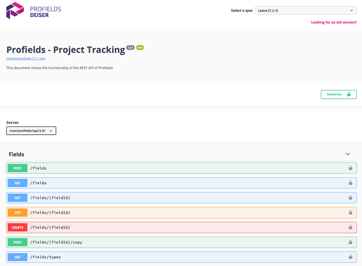Expand the GET /fields operation
The height and width of the screenshot is (266, 362).
pos(182,183)
